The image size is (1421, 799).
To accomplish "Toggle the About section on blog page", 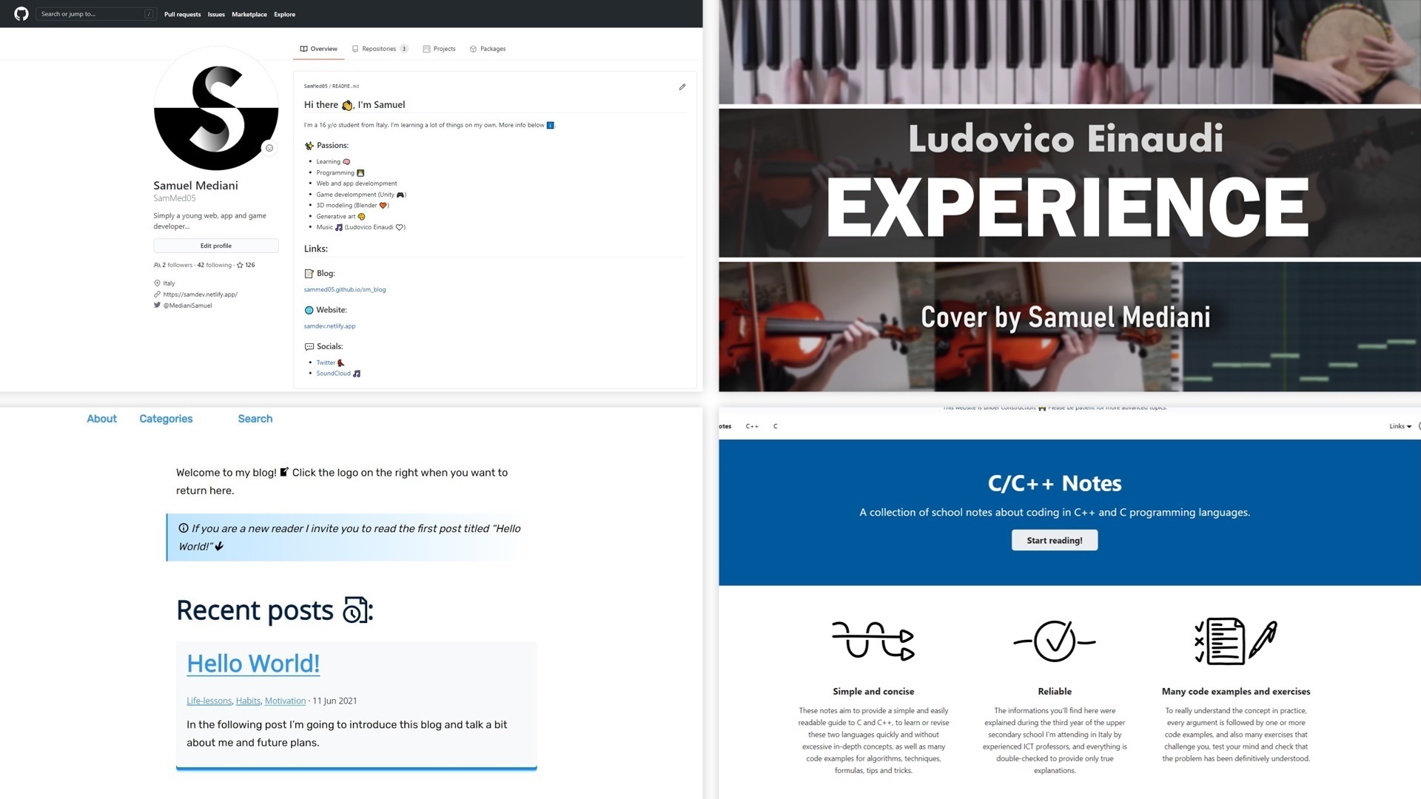I will coord(101,419).
